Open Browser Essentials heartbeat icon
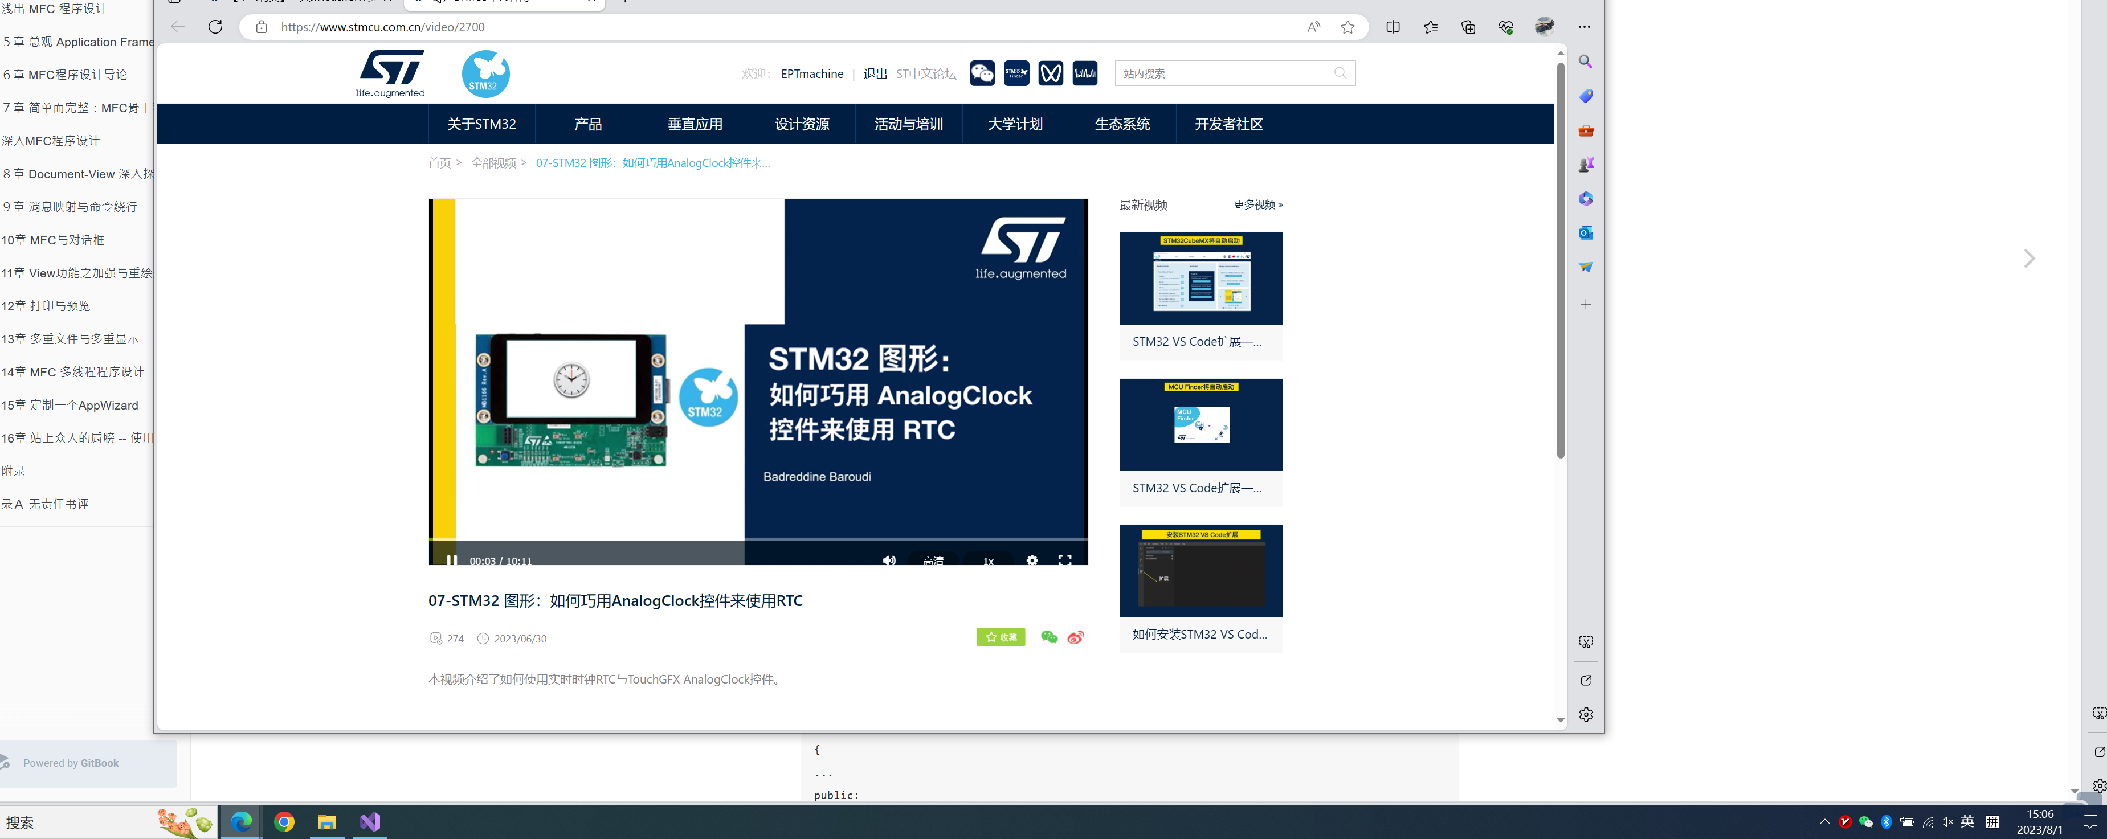 coord(1506,27)
